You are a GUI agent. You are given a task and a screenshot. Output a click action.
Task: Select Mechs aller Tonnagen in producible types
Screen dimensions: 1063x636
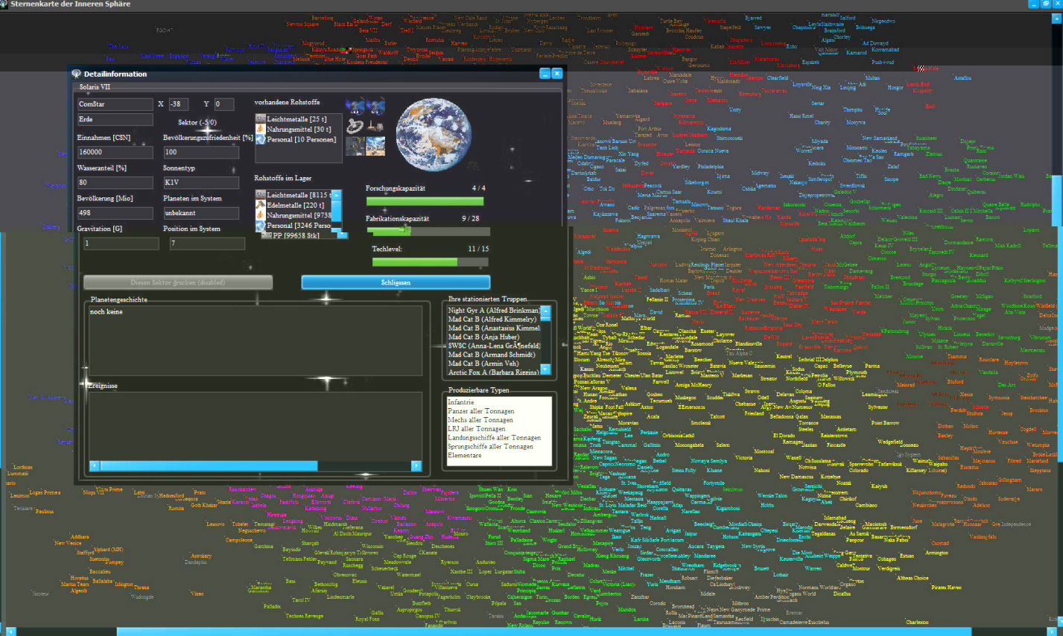(x=480, y=420)
